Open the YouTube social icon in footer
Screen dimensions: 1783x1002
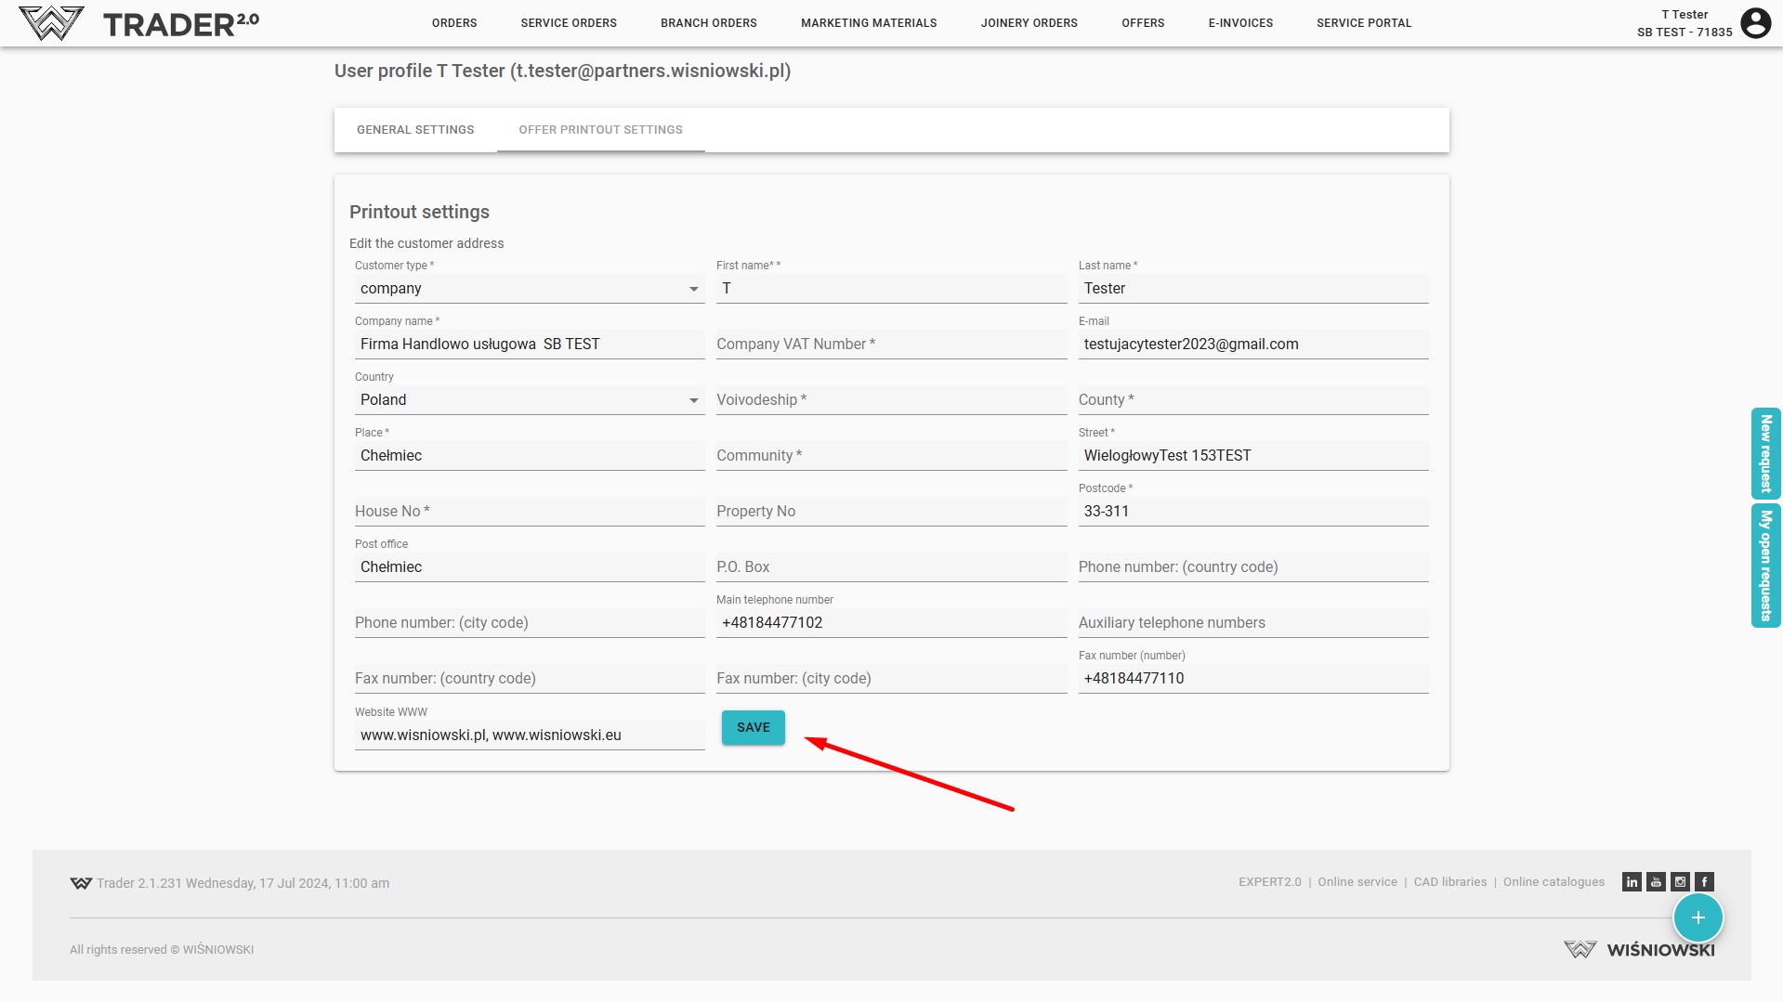click(x=1656, y=882)
